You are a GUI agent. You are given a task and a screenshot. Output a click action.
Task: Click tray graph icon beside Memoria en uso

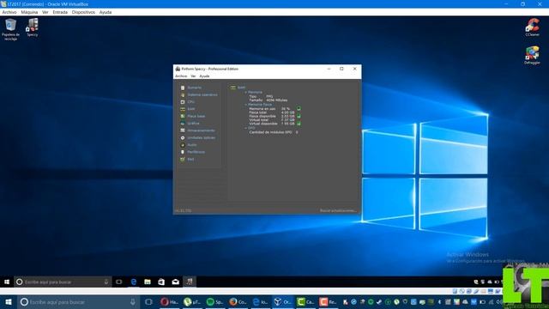pyautogui.click(x=299, y=109)
